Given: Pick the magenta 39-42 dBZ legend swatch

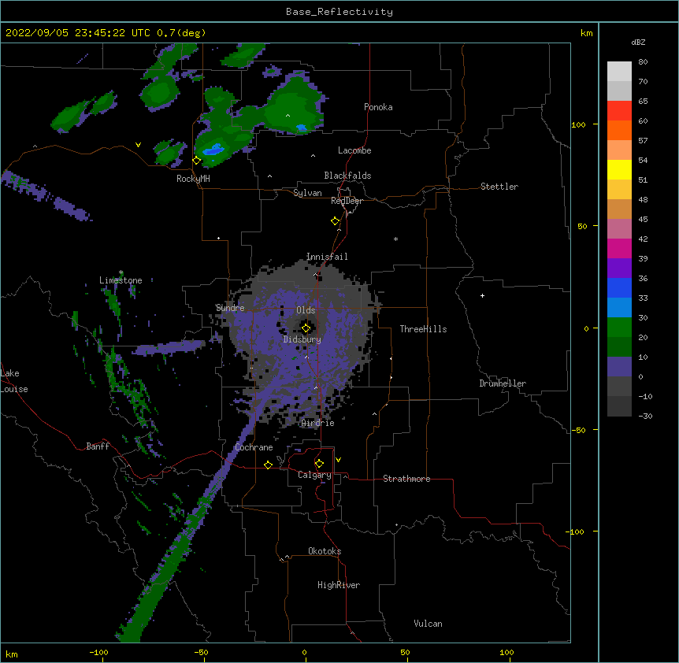Looking at the screenshot, I should coord(619,248).
